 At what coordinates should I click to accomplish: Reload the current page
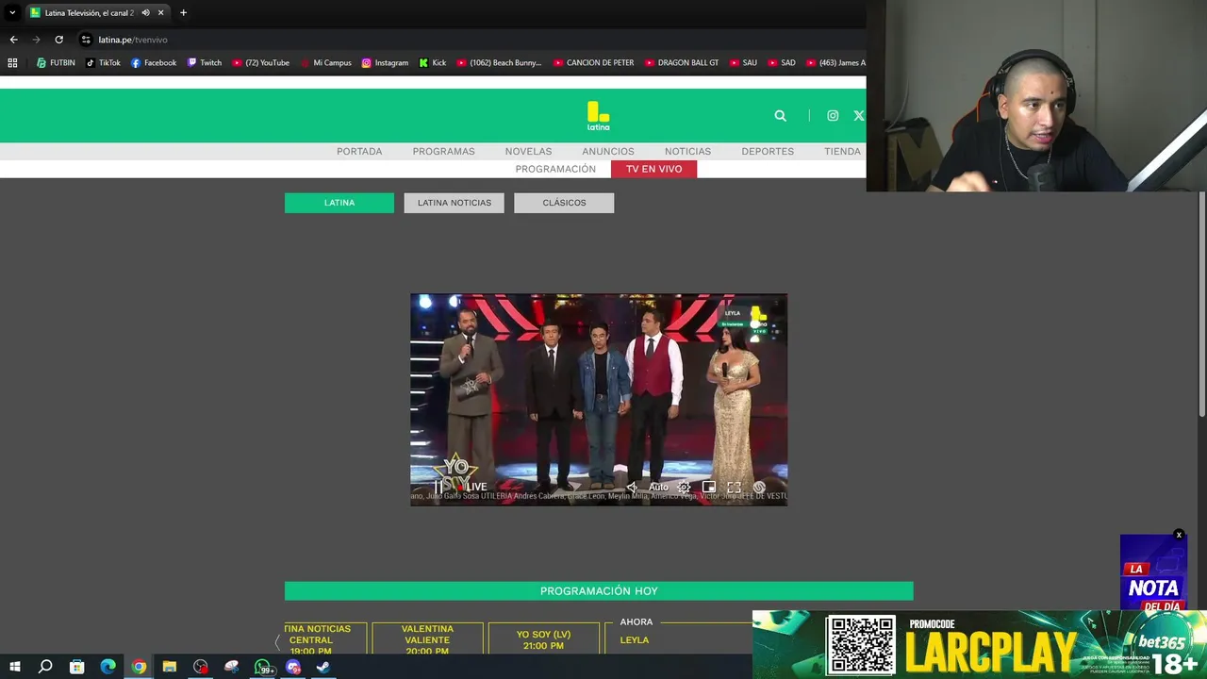pos(58,40)
